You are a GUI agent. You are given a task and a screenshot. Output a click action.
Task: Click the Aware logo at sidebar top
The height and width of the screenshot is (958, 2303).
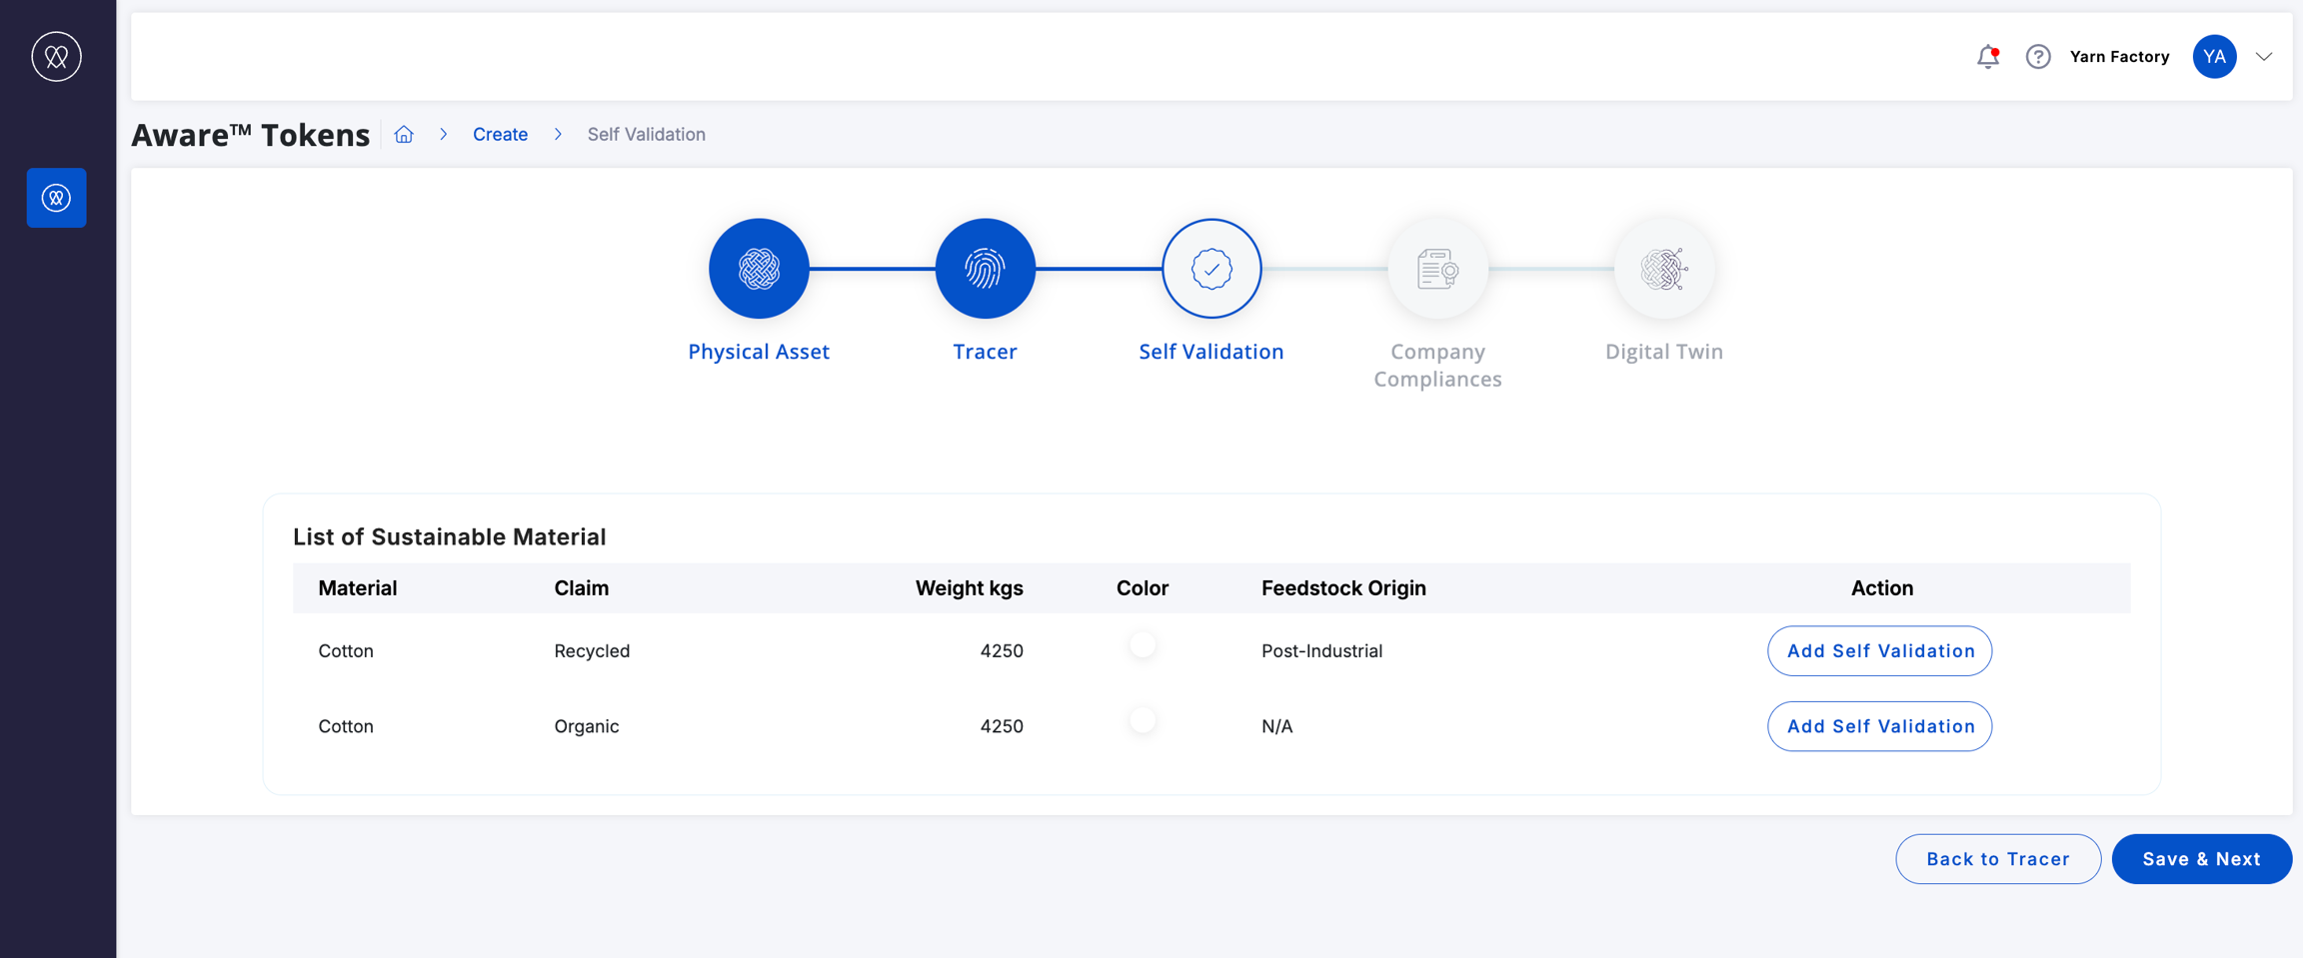[56, 56]
